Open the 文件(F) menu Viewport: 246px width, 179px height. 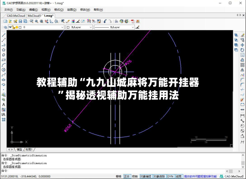point(8,10)
